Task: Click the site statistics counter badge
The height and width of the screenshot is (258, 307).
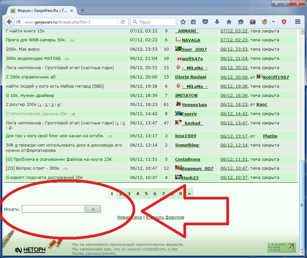Action: (281, 247)
